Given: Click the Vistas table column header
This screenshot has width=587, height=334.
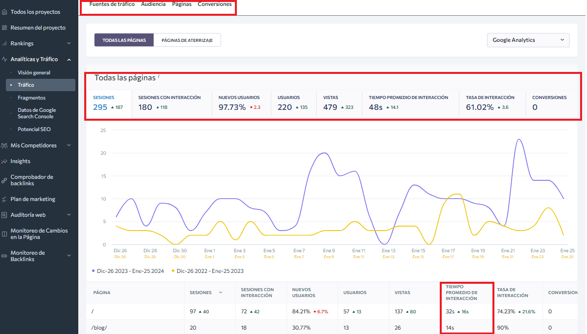Looking at the screenshot, I should click(402, 293).
